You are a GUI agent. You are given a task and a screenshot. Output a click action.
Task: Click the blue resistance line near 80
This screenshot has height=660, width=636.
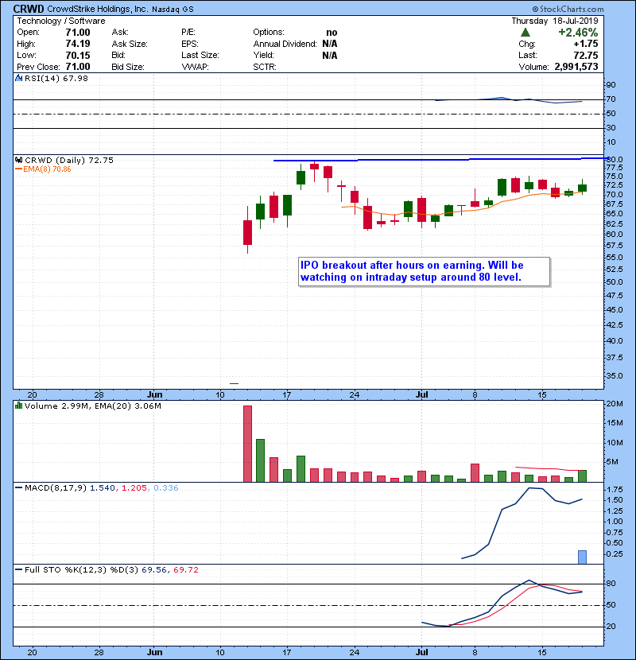tap(440, 160)
